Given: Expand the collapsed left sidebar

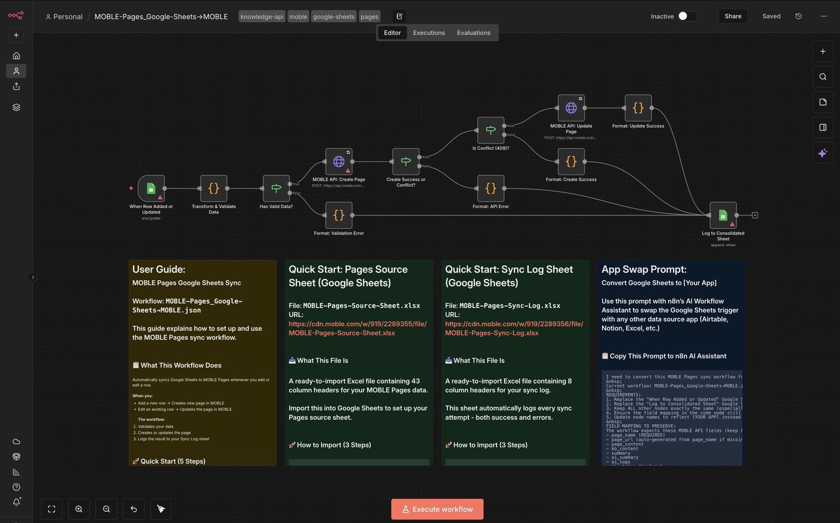Looking at the screenshot, I should pyautogui.click(x=33, y=277).
